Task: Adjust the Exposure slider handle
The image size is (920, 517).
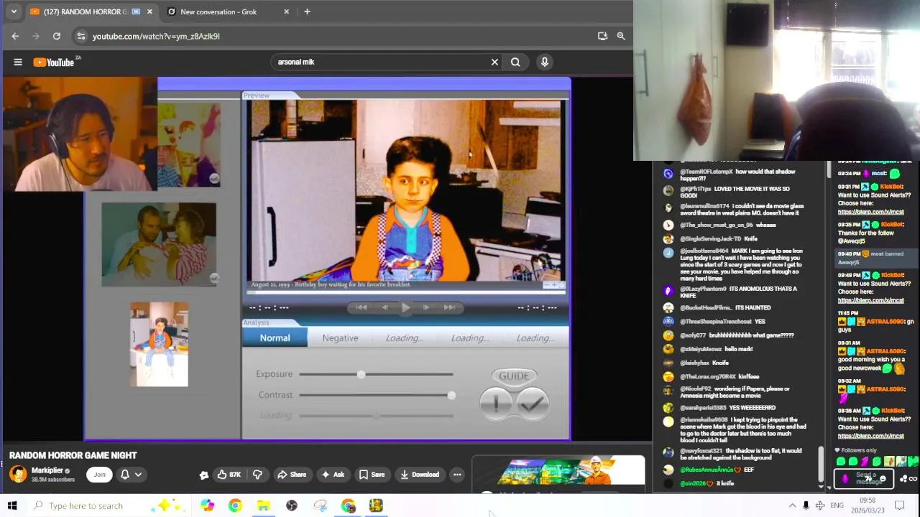Action: click(361, 374)
